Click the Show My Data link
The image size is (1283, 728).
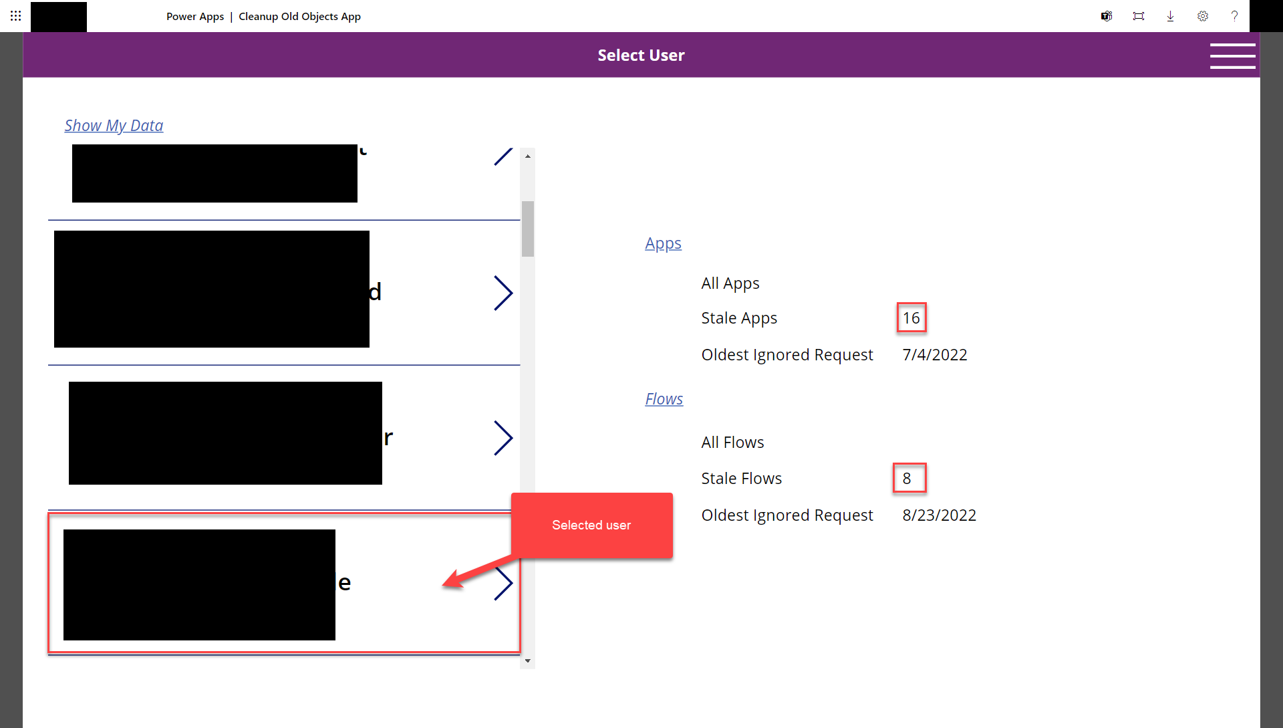(x=114, y=126)
